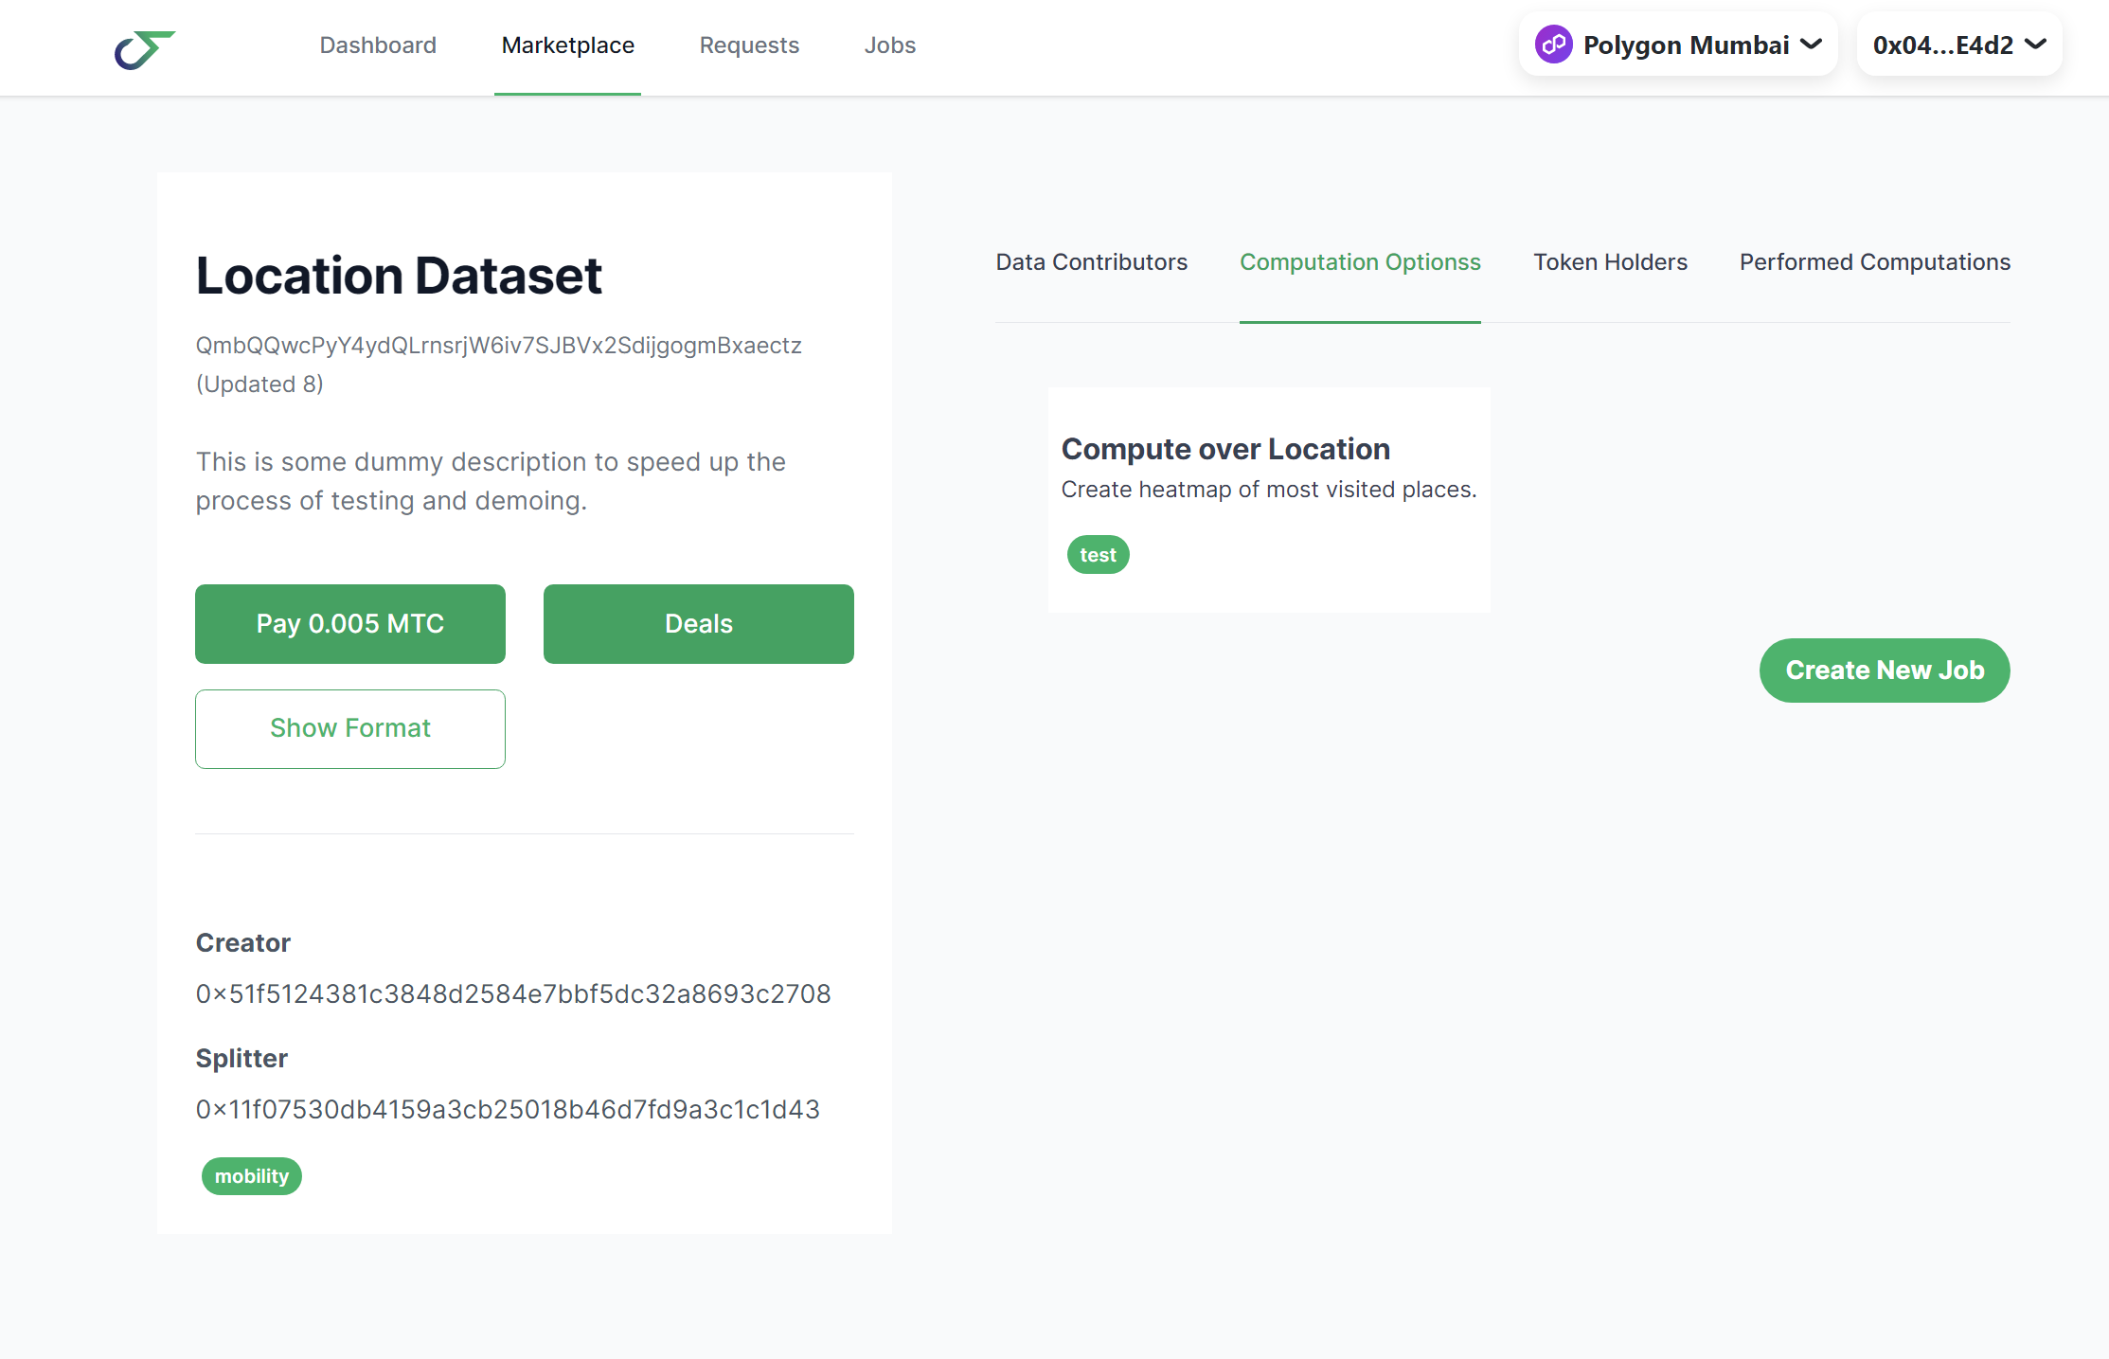
Task: Navigate to Requests
Action: click(749, 45)
